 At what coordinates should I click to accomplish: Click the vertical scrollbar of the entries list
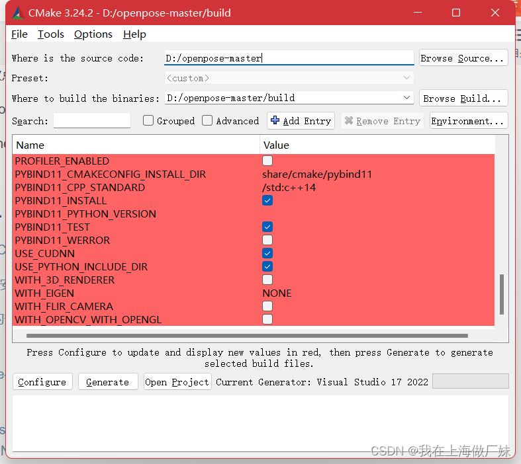coord(501,294)
